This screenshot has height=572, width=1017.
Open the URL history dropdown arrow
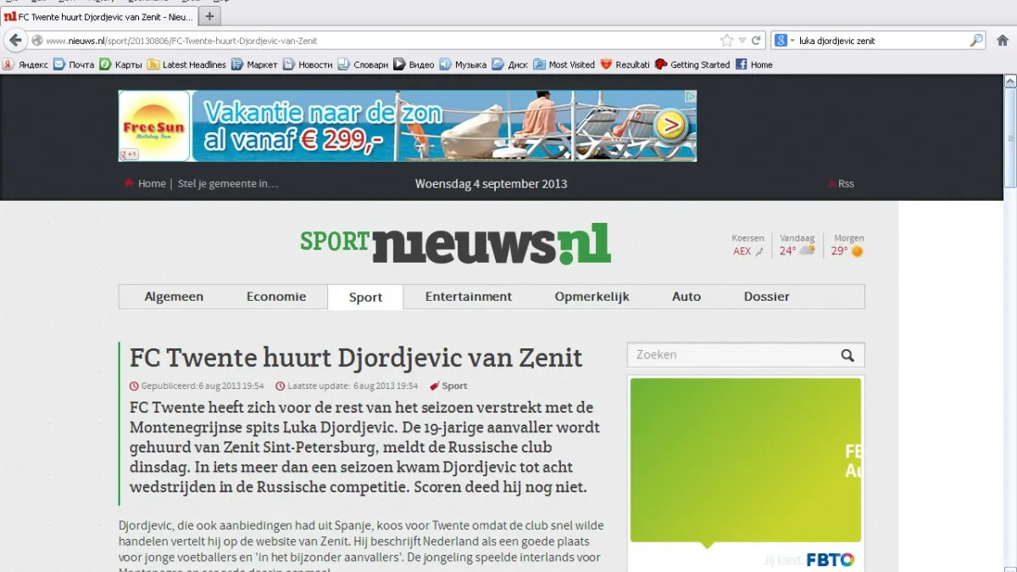(742, 40)
